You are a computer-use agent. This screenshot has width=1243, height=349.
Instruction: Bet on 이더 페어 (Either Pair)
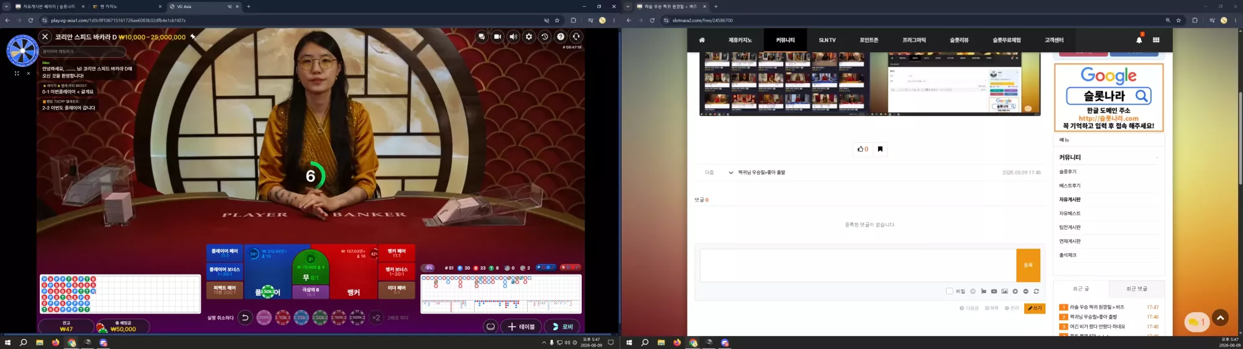pos(397,290)
